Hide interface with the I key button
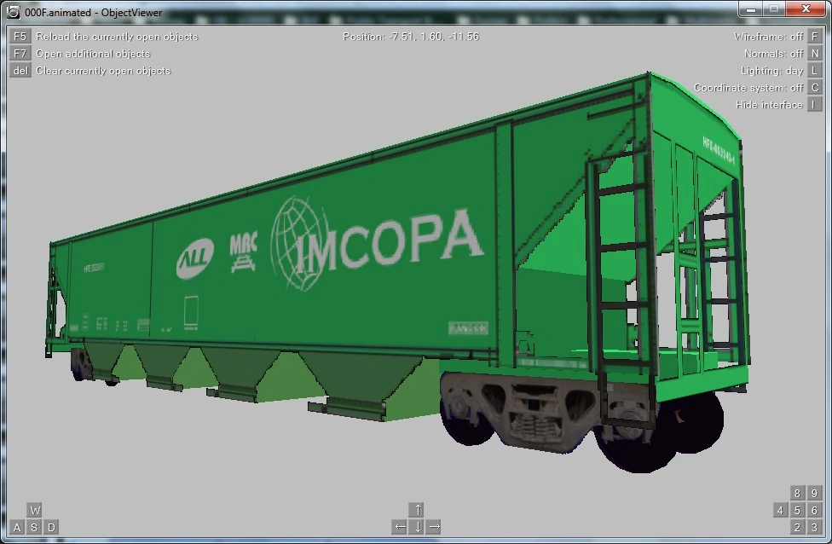The image size is (832, 544). point(814,104)
